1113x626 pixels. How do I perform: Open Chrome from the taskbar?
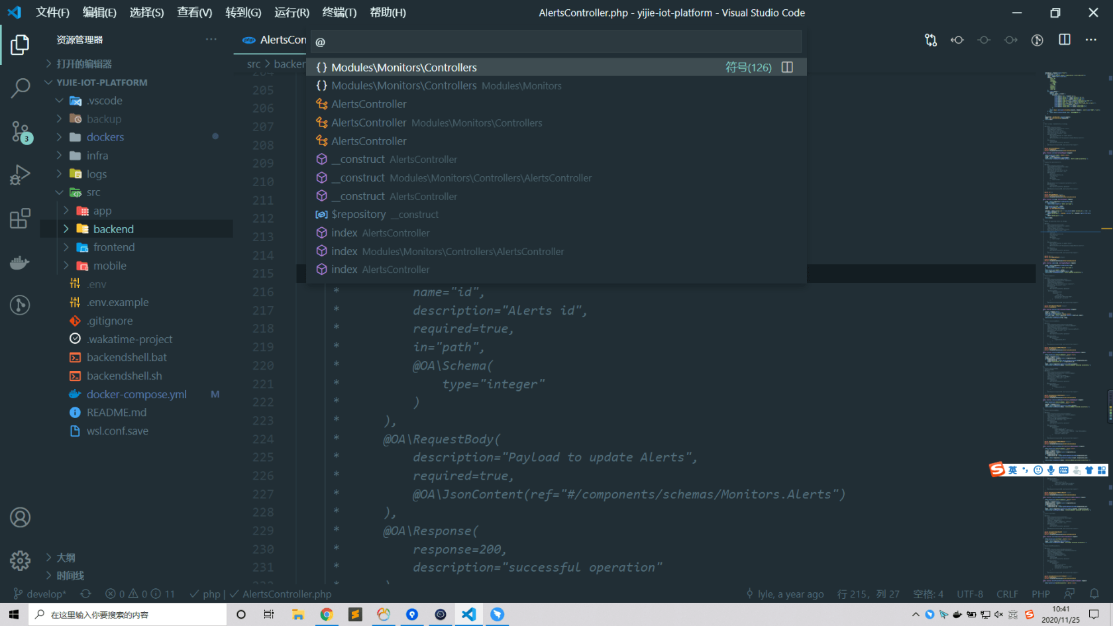click(x=326, y=614)
